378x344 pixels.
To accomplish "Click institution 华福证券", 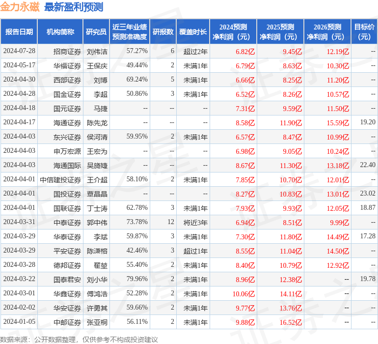I will click(x=67, y=66).
